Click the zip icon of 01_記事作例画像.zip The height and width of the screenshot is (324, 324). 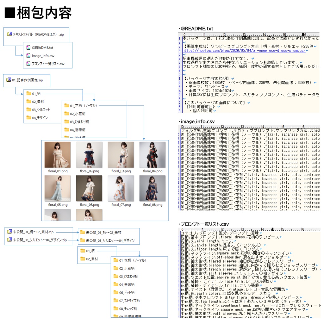click(x=9, y=79)
